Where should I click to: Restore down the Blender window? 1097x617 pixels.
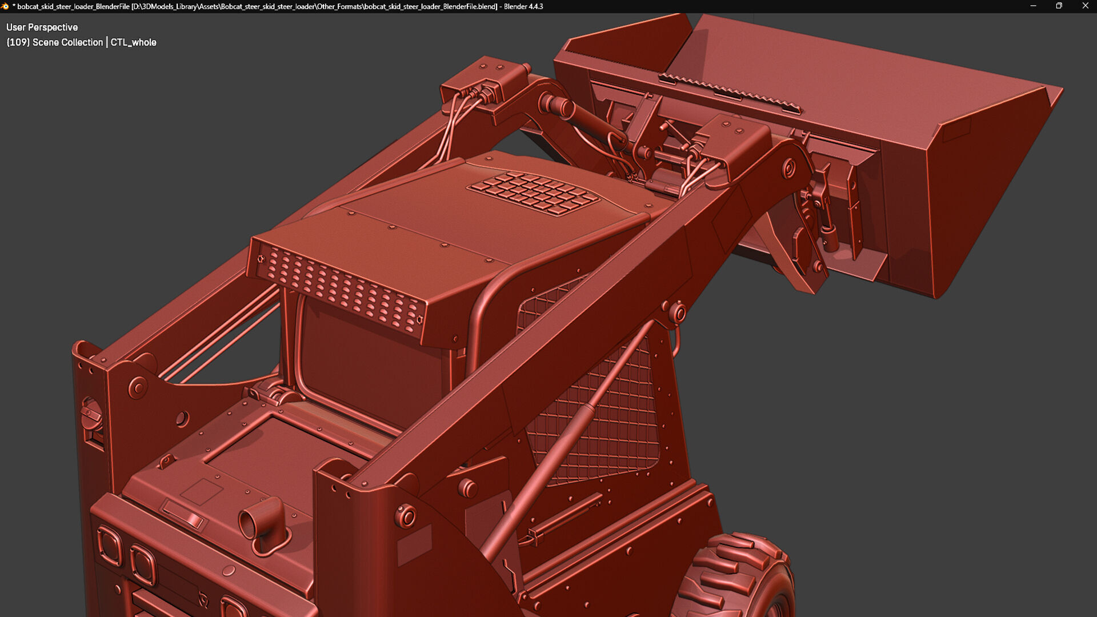tap(1059, 6)
